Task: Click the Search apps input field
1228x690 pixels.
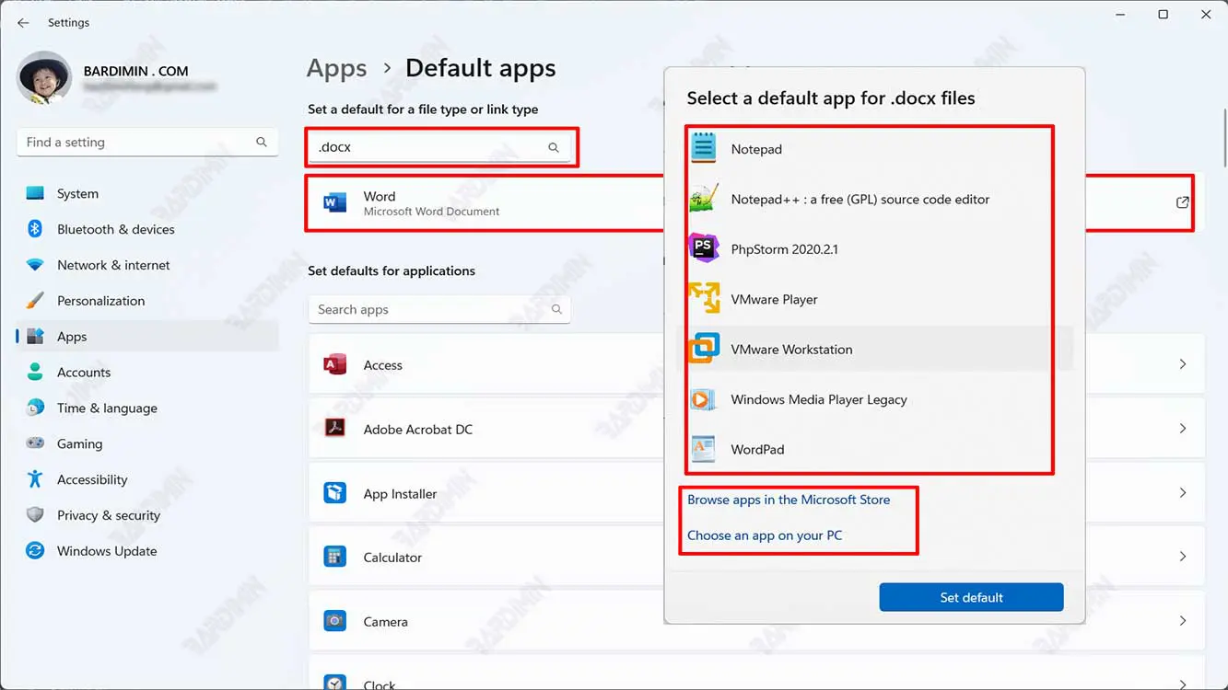Action: 439,309
